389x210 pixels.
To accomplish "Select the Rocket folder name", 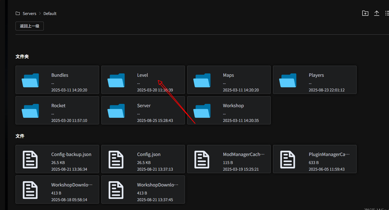I will pyautogui.click(x=58, y=106).
